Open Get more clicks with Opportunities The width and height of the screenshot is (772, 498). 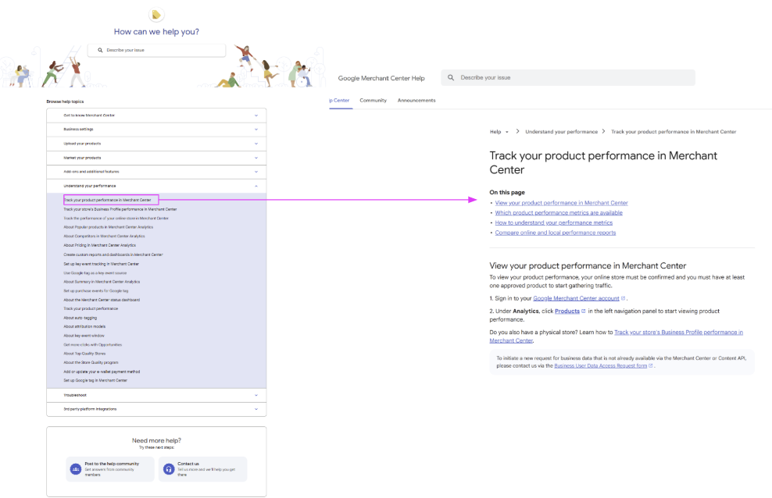92,344
